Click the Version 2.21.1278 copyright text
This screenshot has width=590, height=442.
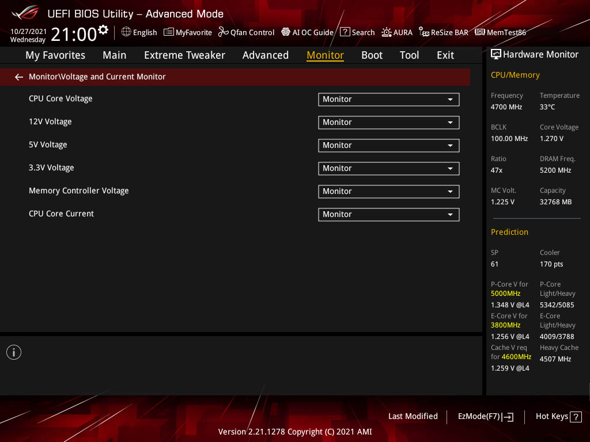click(x=295, y=432)
